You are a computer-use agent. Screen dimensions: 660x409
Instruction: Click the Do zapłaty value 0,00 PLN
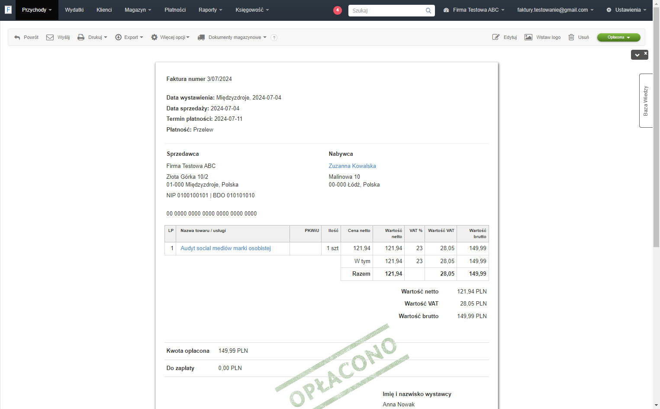[230, 368]
